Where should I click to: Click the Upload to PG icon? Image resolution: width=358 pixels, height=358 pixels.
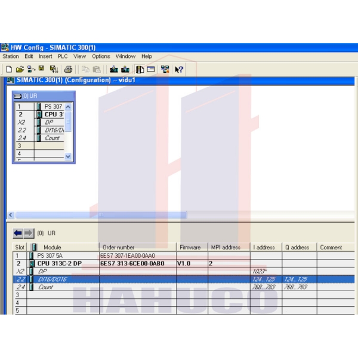click(x=125, y=69)
